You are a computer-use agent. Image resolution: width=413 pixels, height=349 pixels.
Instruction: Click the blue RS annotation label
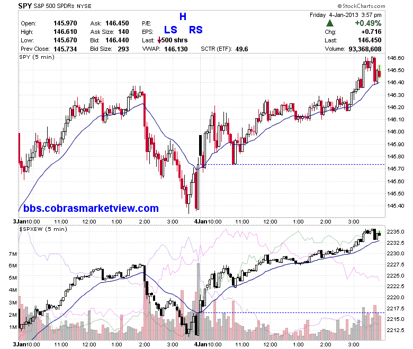(x=196, y=30)
